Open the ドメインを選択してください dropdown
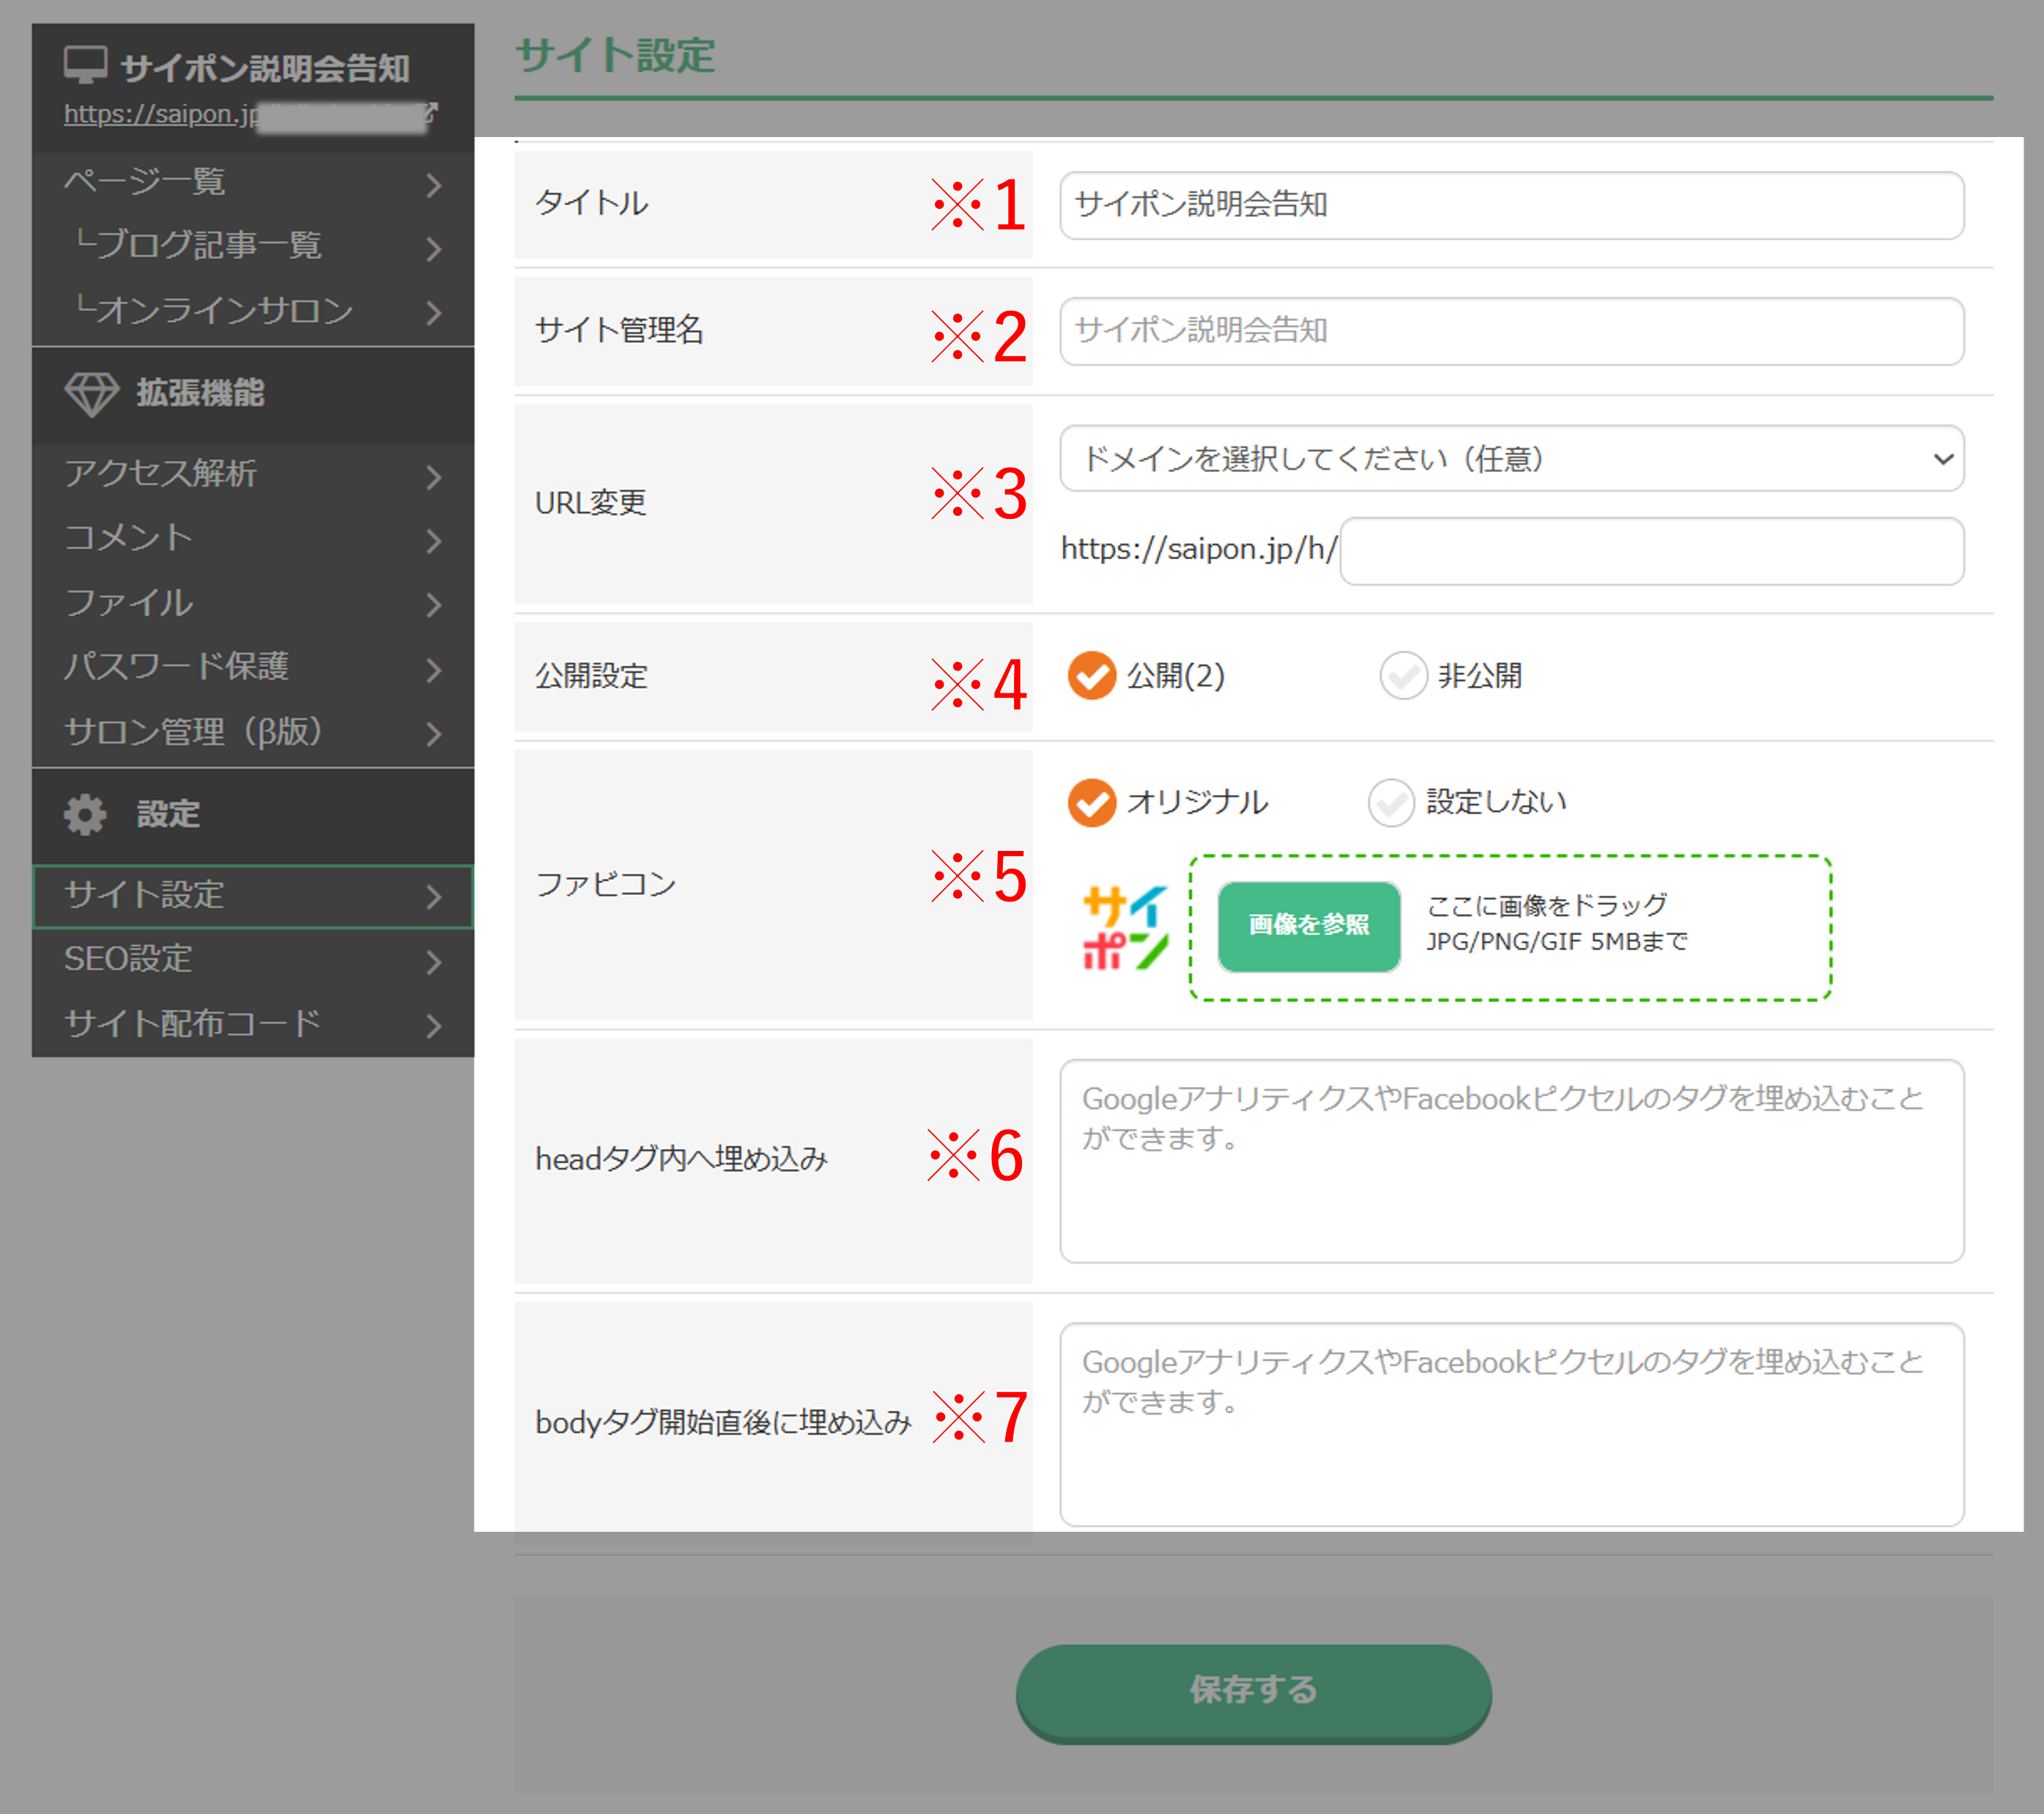 1511,460
